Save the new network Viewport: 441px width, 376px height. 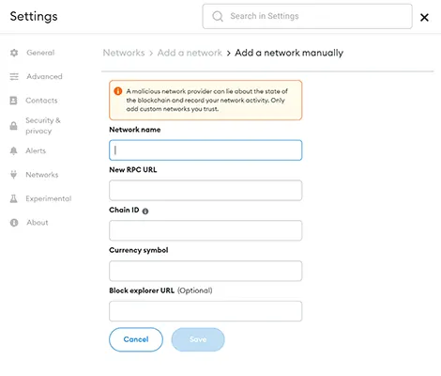click(198, 339)
